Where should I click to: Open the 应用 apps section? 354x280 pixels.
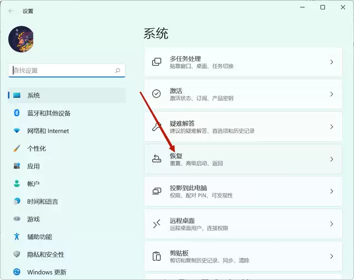click(33, 166)
